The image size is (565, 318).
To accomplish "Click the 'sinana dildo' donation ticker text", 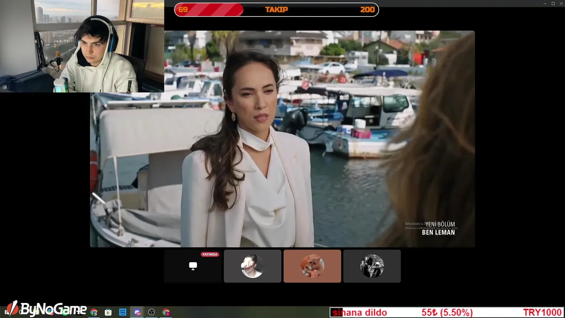I will coord(360,313).
